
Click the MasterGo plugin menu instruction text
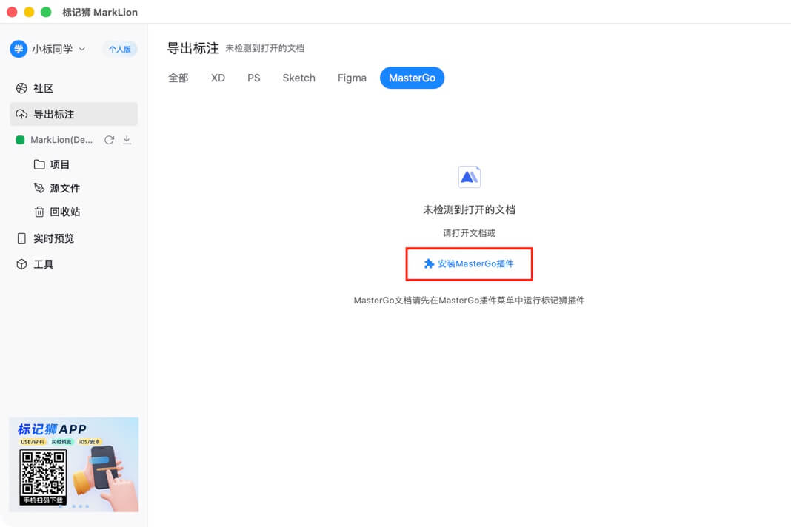point(469,301)
